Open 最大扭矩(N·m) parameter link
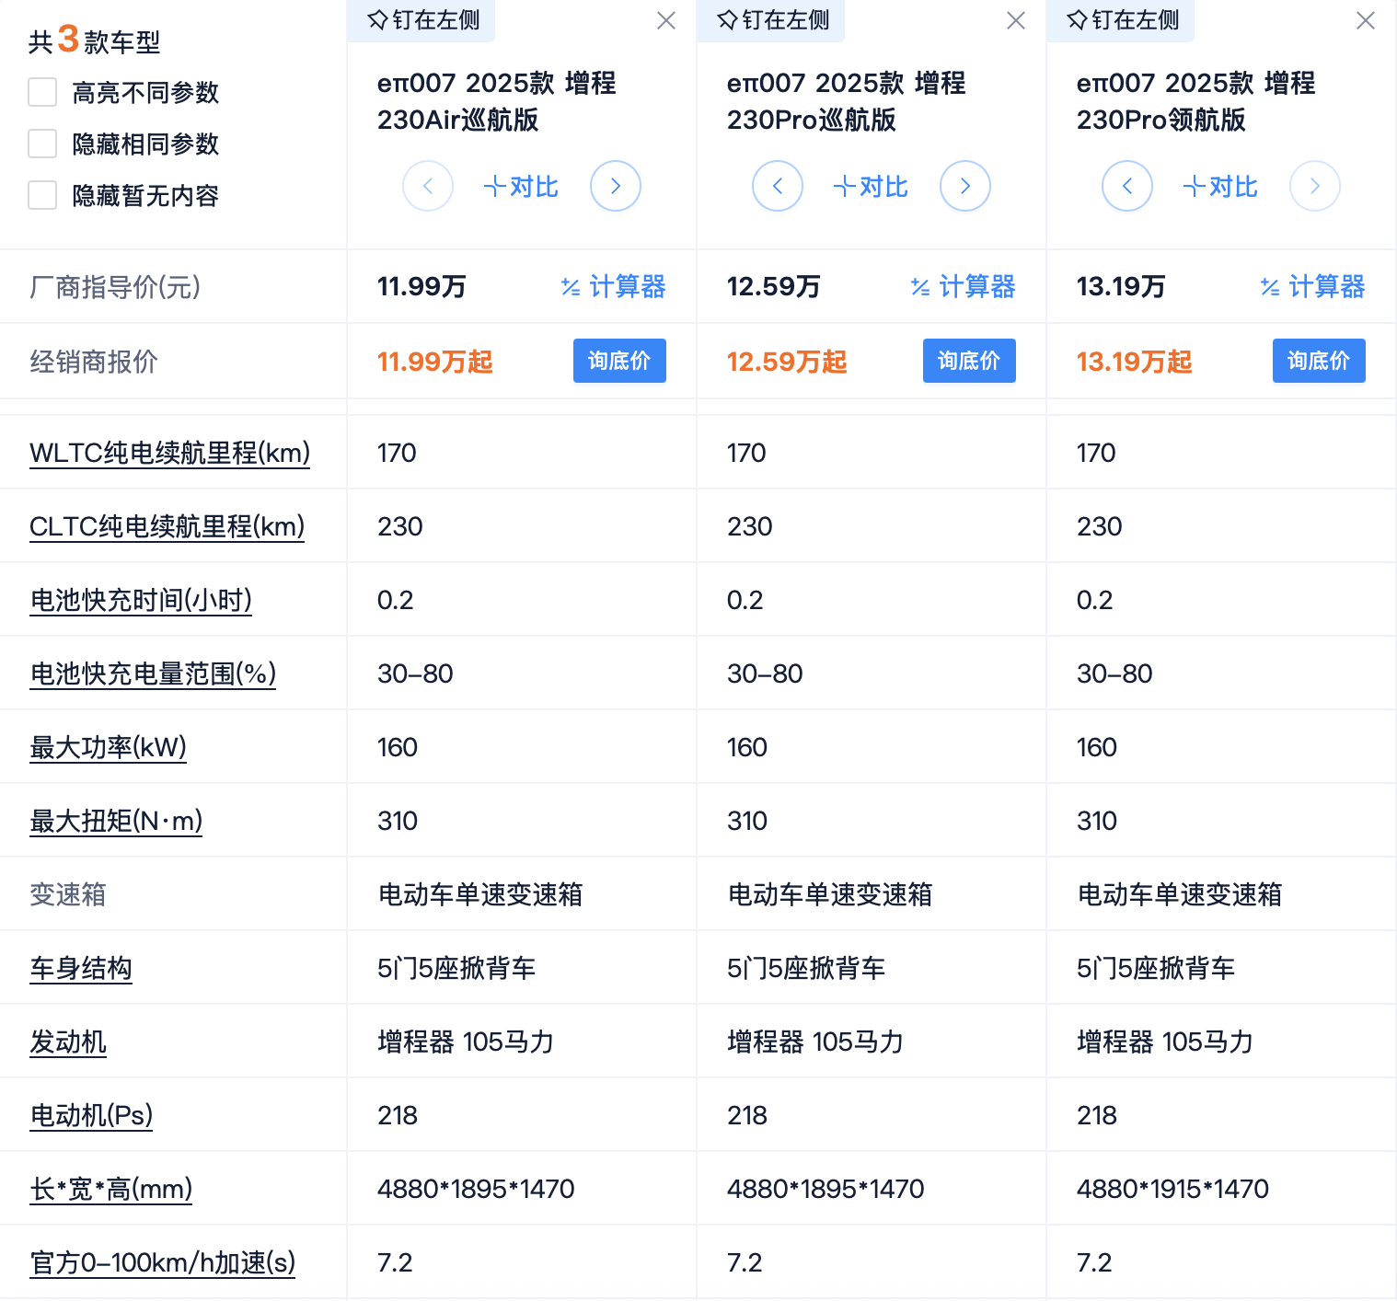 coord(116,821)
